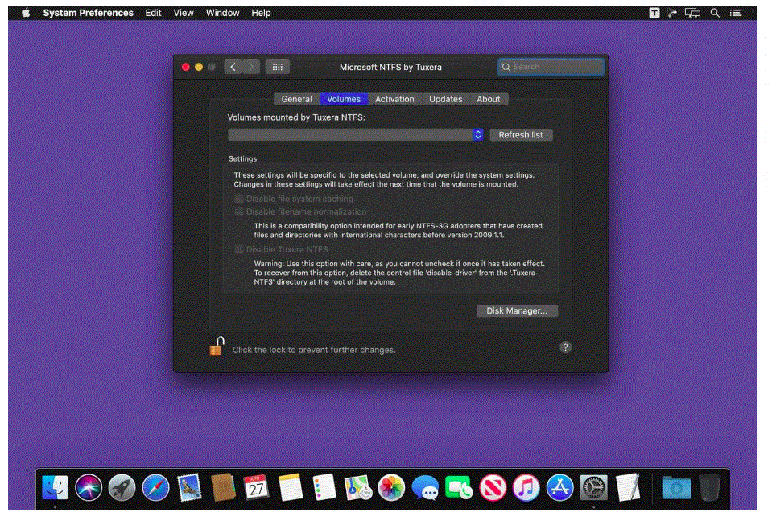Open News icon in dock
The height and width of the screenshot is (521, 772).
point(493,487)
